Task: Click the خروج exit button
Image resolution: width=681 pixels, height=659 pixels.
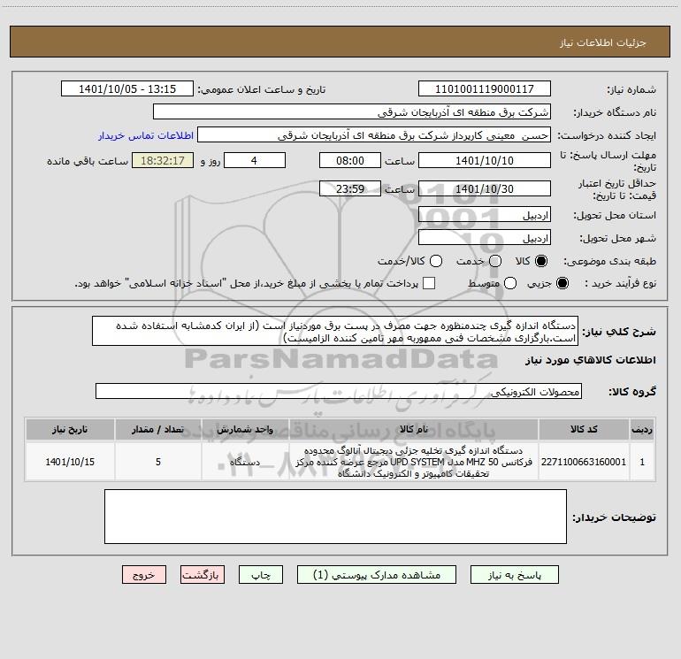Action: pyautogui.click(x=144, y=575)
